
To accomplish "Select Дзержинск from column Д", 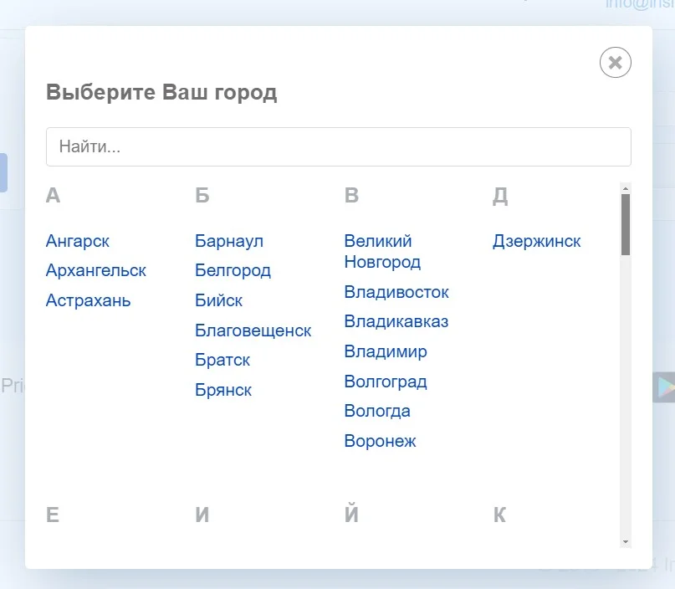I will (x=537, y=241).
